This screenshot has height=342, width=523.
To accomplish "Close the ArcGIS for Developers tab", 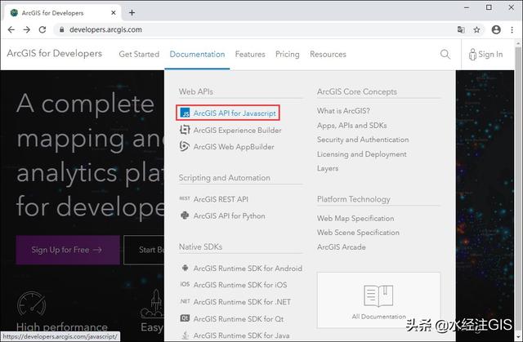I will [x=114, y=13].
